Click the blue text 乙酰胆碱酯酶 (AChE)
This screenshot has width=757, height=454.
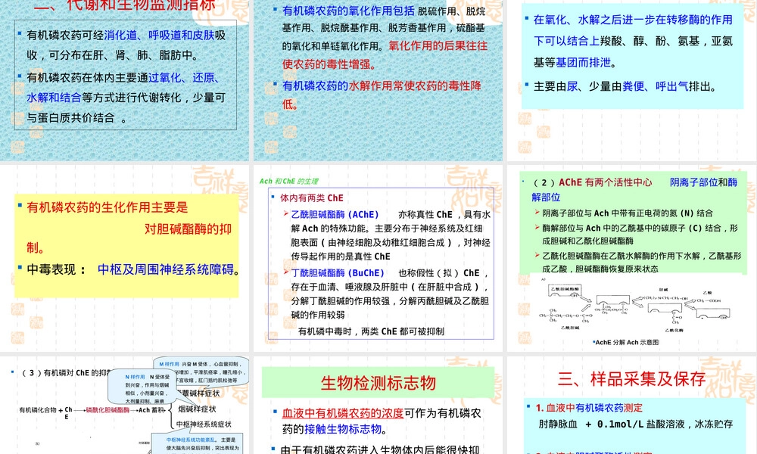tap(335, 214)
